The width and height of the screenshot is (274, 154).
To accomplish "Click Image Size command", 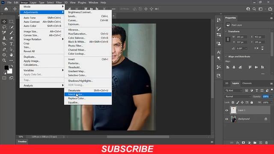I will (42, 31).
